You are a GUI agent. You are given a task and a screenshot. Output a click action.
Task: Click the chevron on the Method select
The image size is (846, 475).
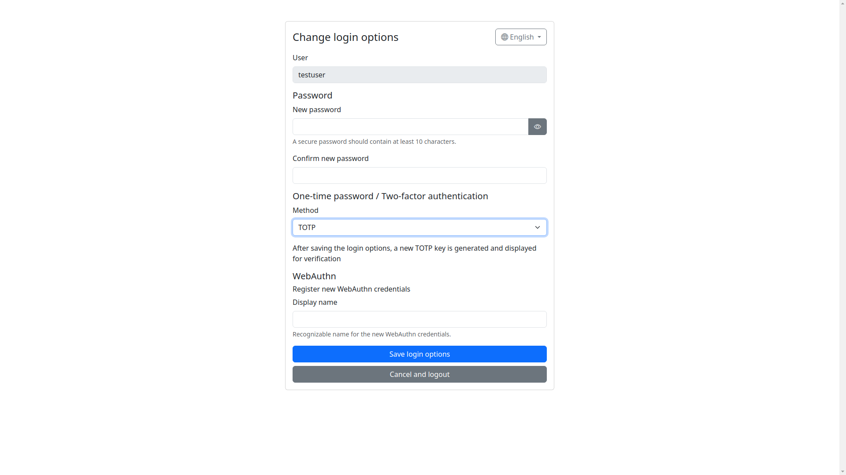click(x=537, y=227)
